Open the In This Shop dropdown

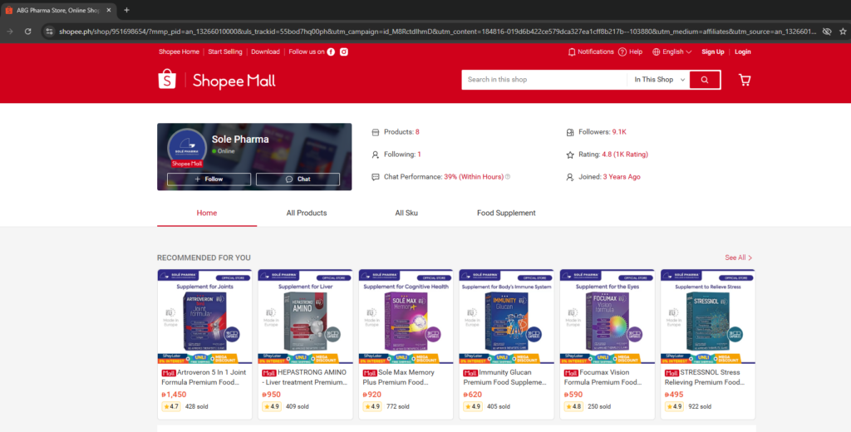pos(660,80)
